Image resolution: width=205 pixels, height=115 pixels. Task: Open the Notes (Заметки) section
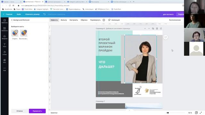click(54, 113)
